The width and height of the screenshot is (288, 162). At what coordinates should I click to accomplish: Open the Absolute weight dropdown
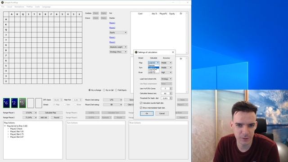118,47
